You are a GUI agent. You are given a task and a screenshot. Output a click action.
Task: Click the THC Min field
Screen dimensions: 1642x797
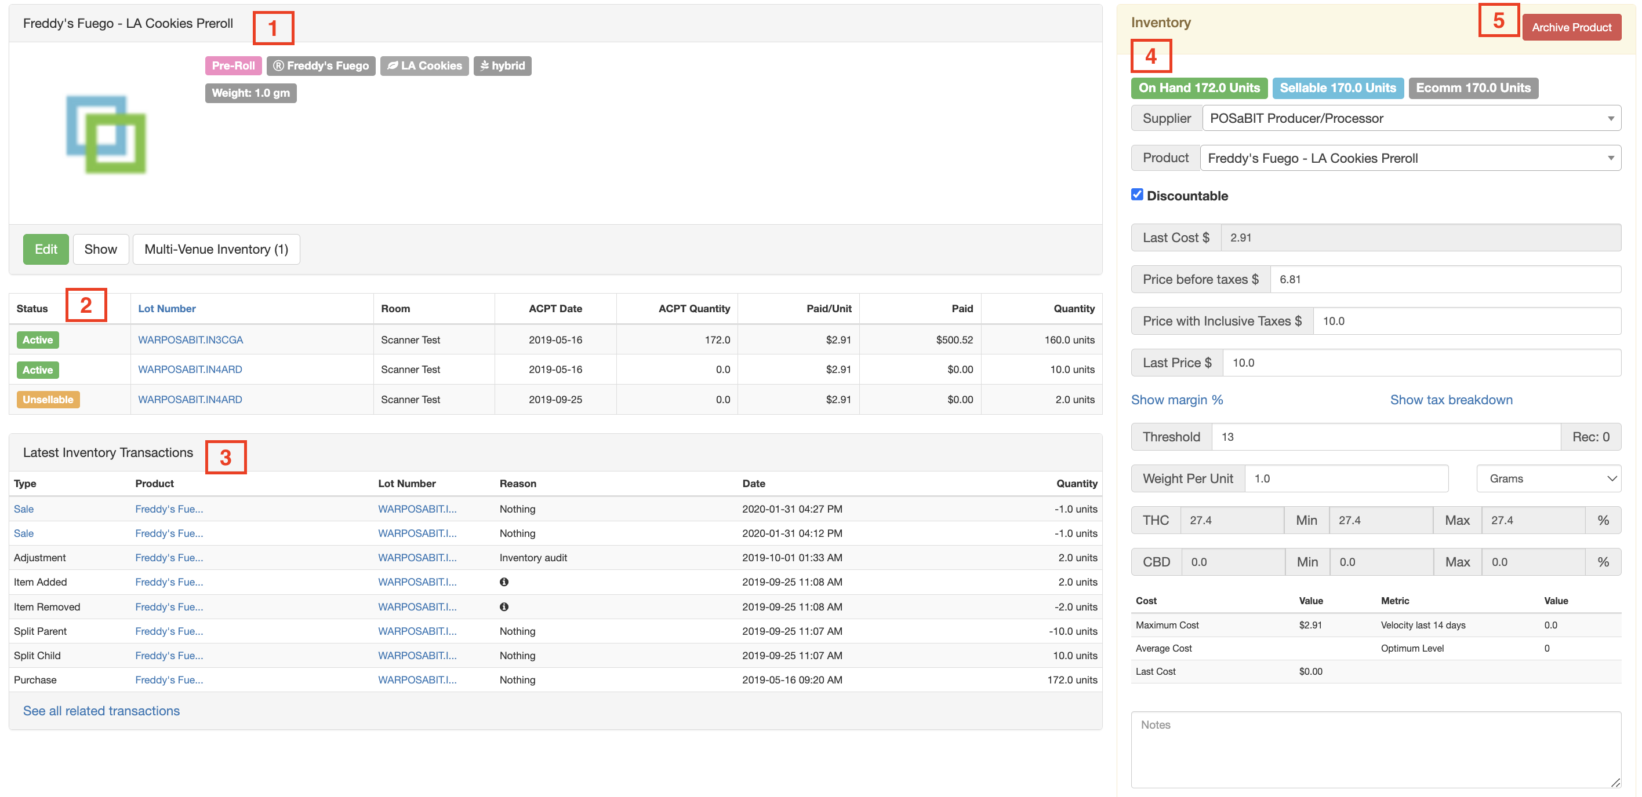pyautogui.click(x=1380, y=520)
